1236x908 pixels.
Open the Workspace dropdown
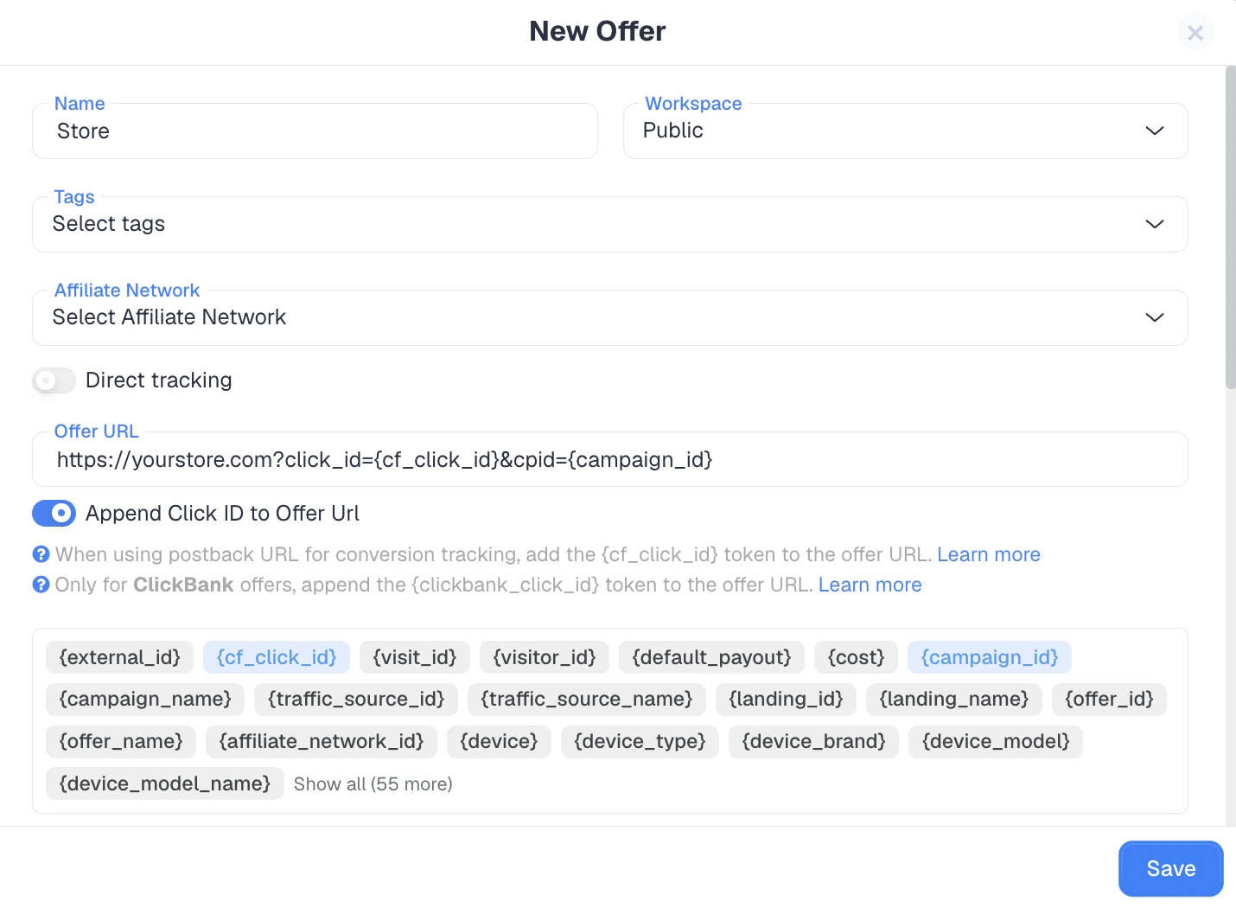click(905, 131)
